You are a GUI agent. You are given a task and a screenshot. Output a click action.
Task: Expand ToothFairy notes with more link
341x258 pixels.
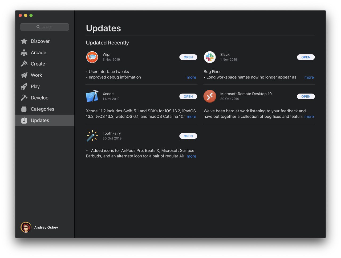point(191,156)
